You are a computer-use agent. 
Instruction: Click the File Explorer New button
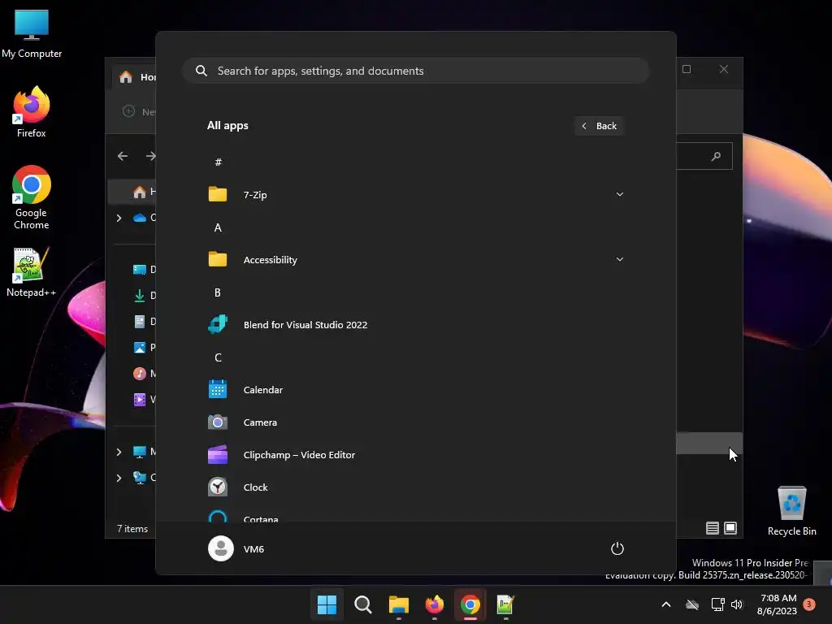(x=139, y=111)
